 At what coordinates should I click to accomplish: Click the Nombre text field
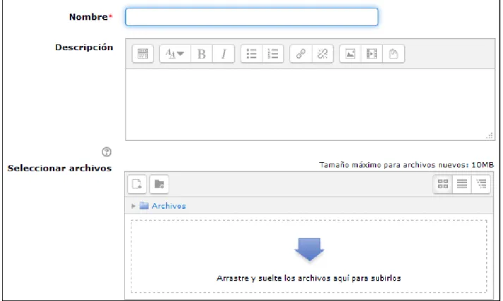pos(252,17)
